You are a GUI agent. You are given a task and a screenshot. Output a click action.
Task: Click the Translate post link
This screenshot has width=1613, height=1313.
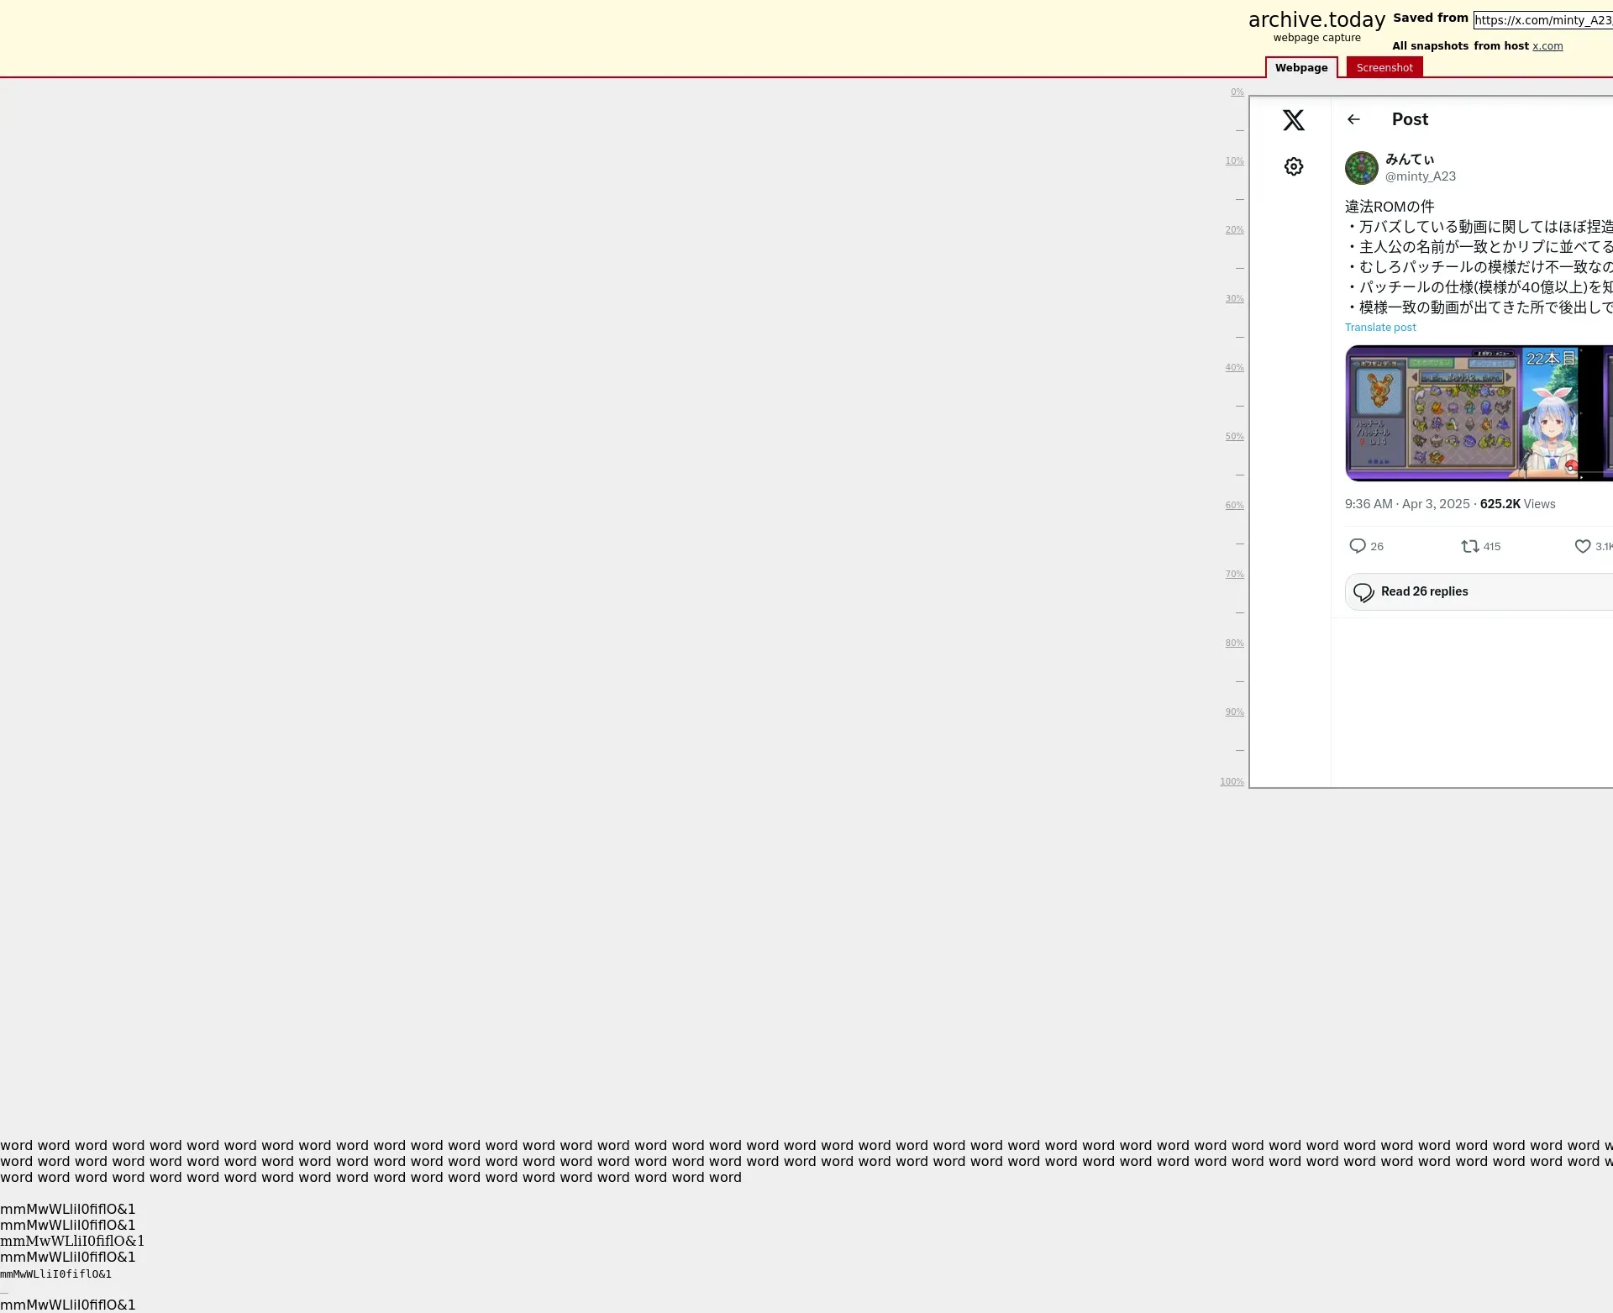click(x=1379, y=328)
